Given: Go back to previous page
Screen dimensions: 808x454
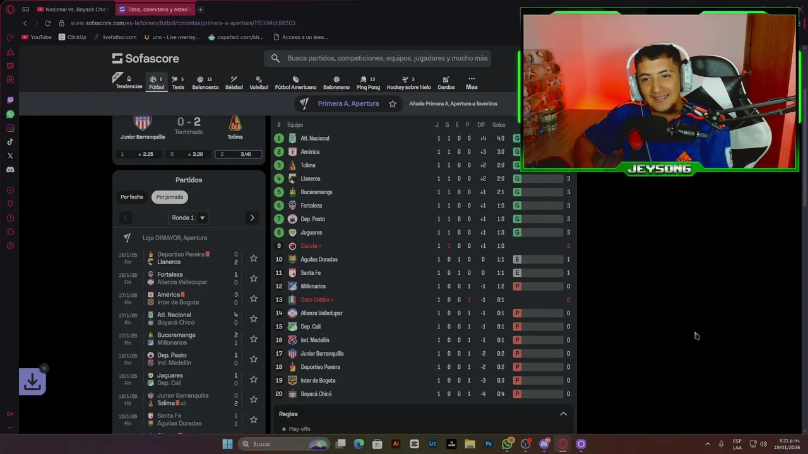Looking at the screenshot, I should tap(25, 23).
